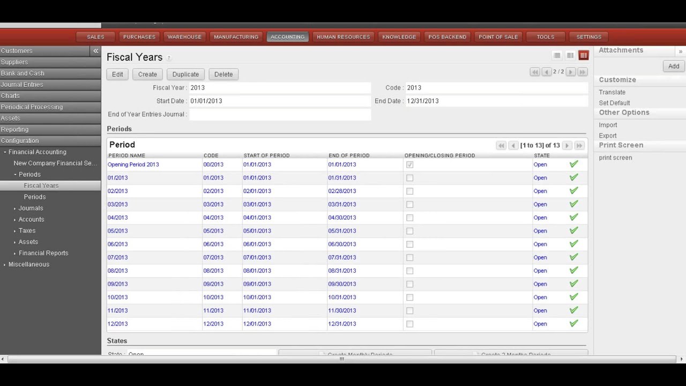Click green checkmark for Opening Period 2013
Viewport: 686px width, 386px height.
click(x=573, y=164)
